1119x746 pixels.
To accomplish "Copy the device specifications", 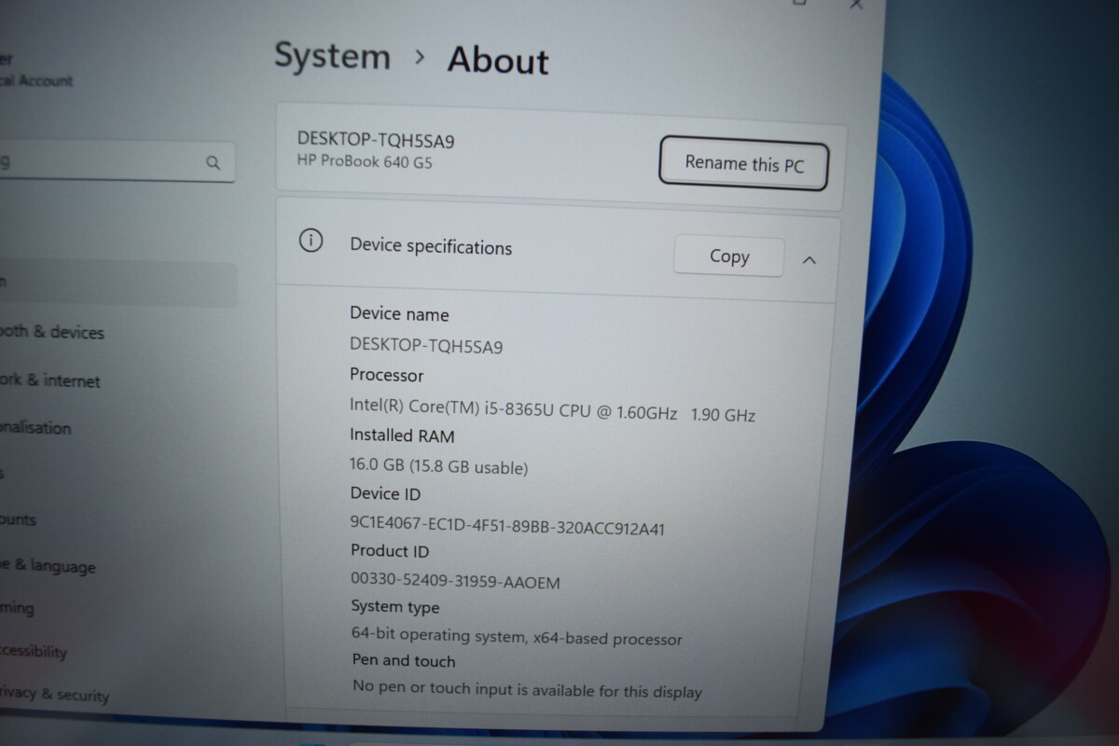I will [x=728, y=256].
